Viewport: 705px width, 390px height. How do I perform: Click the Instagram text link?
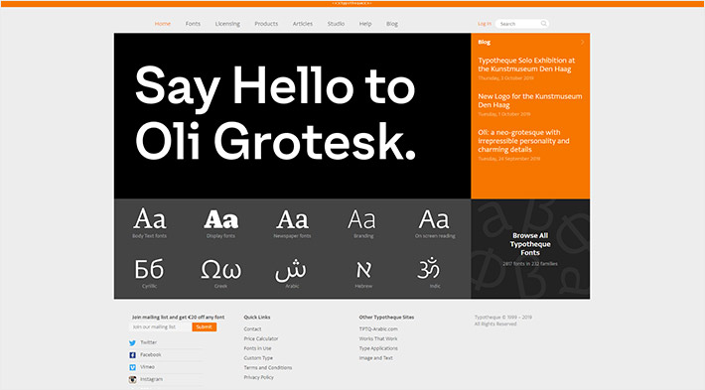pos(152,379)
